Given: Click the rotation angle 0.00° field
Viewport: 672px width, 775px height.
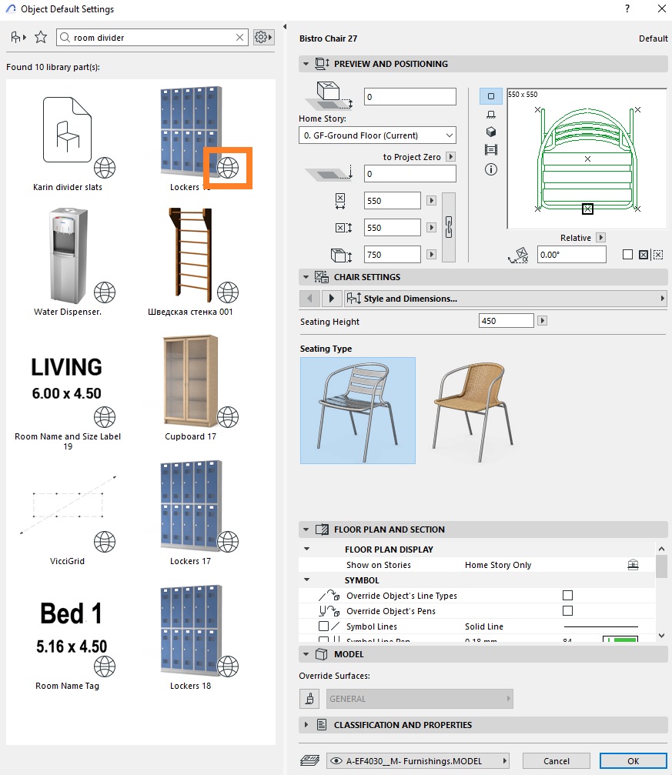Looking at the screenshot, I should [572, 255].
